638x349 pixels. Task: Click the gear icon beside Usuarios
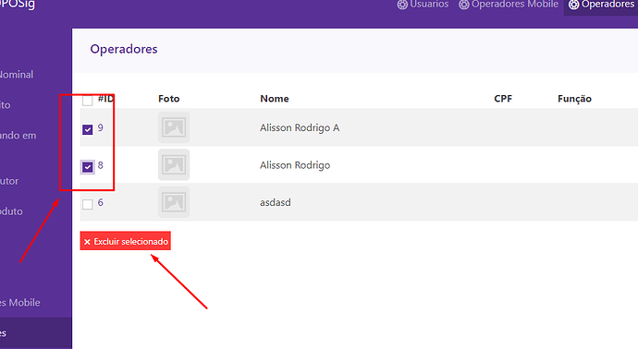[402, 5]
